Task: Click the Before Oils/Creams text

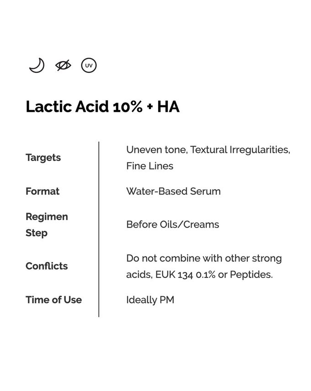Action: click(172, 224)
